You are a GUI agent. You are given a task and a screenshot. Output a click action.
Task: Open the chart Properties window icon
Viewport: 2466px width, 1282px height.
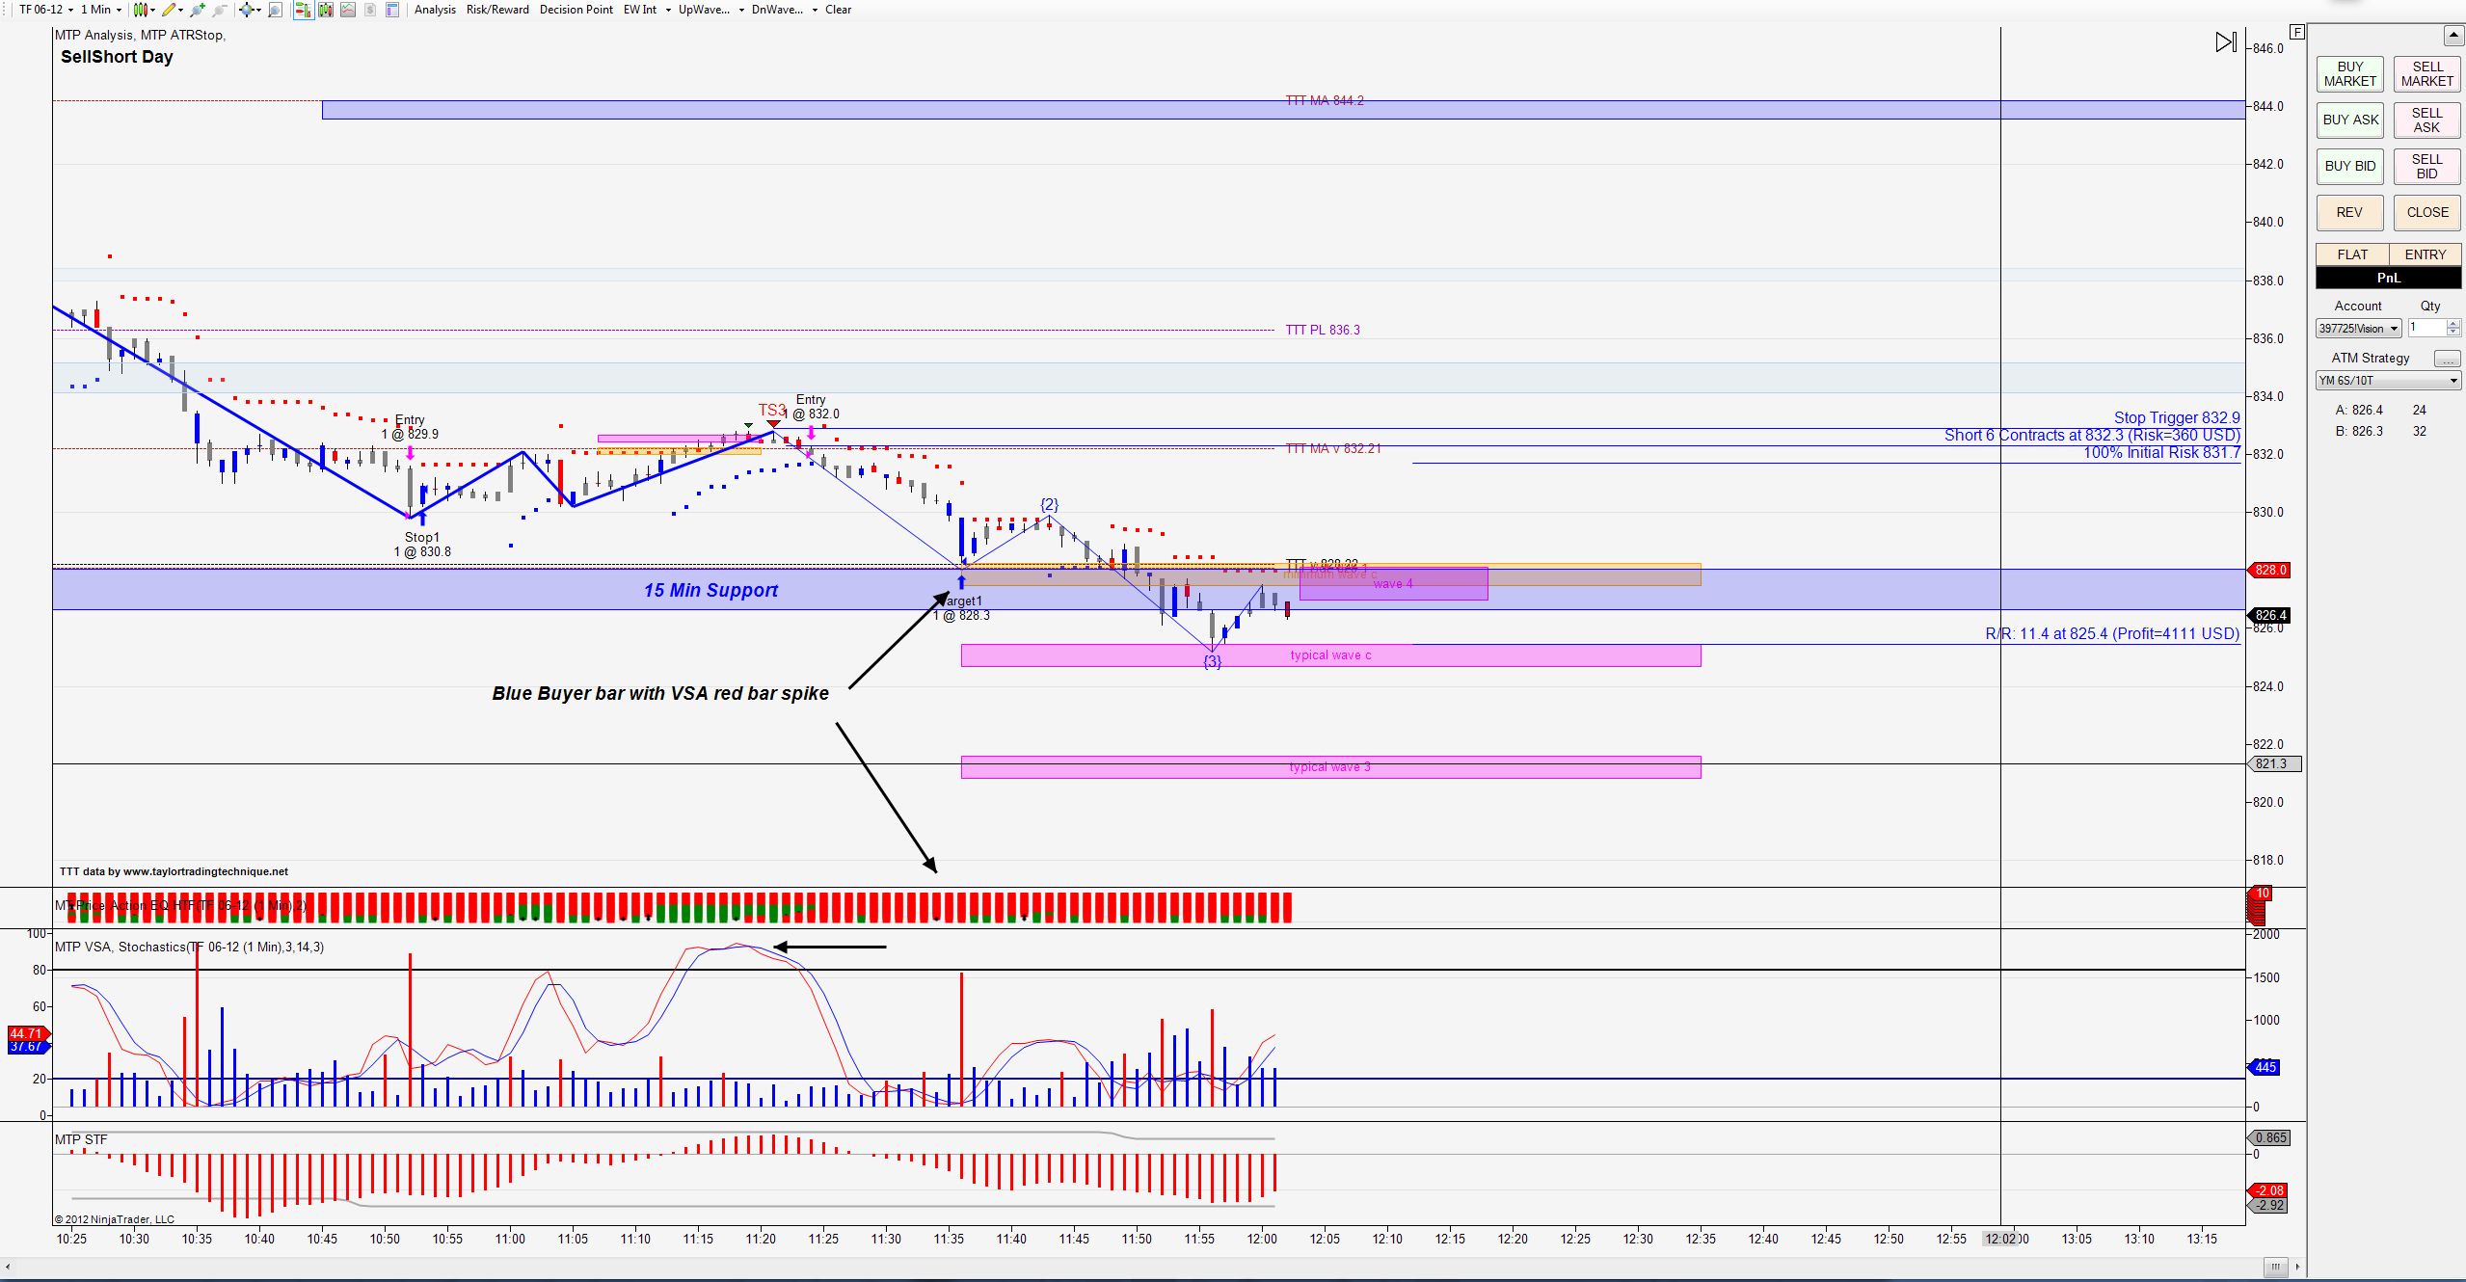(x=392, y=10)
